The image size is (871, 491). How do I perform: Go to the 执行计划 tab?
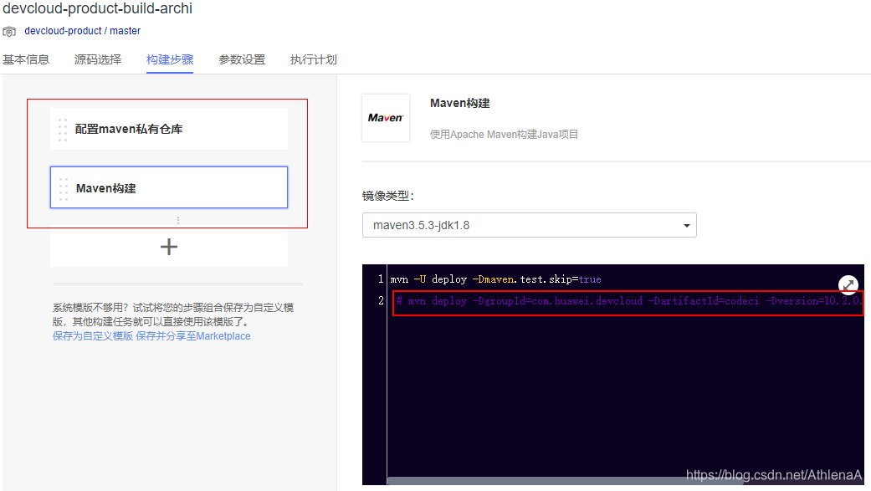point(313,59)
